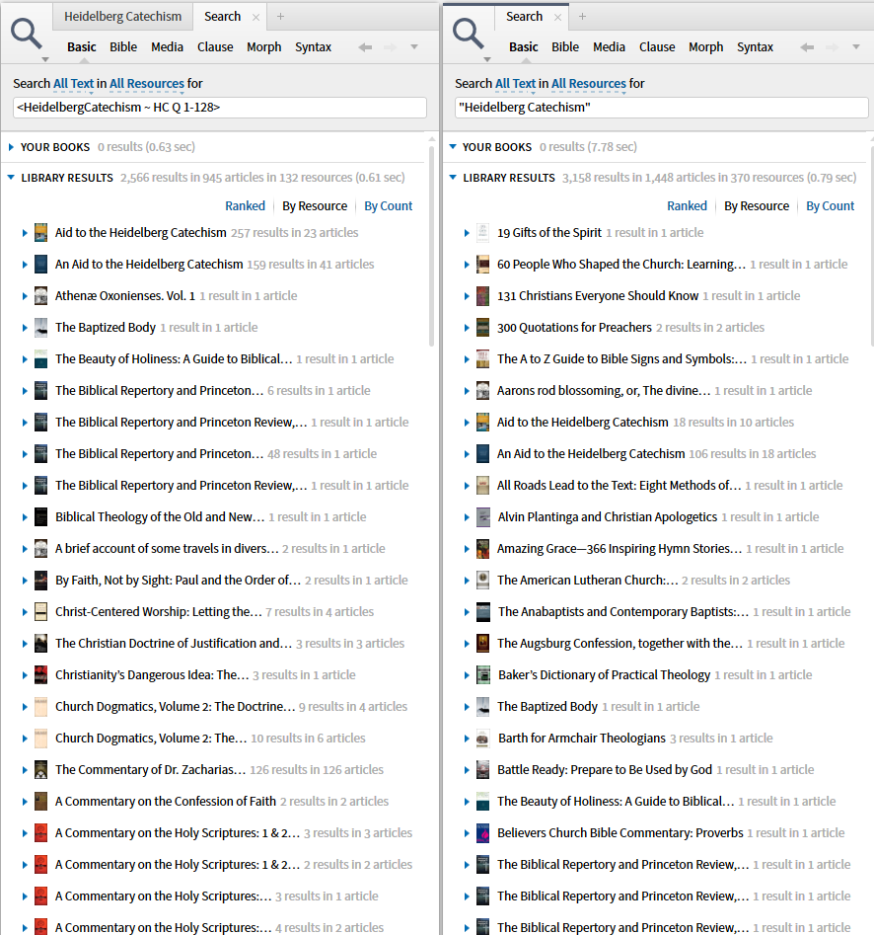Expand YOUR BOOKS section in left panel

pos(11,147)
